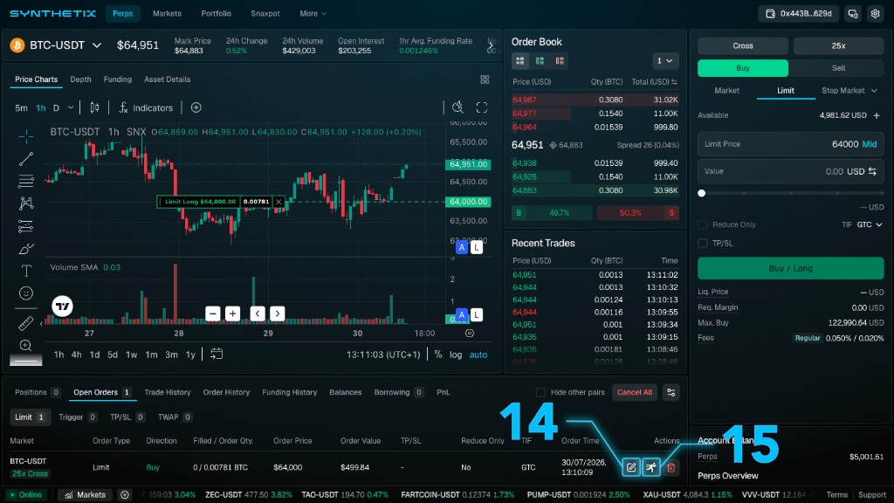Select the ruler measure tool
Viewport: 894px width, 503px height.
pos(25,323)
